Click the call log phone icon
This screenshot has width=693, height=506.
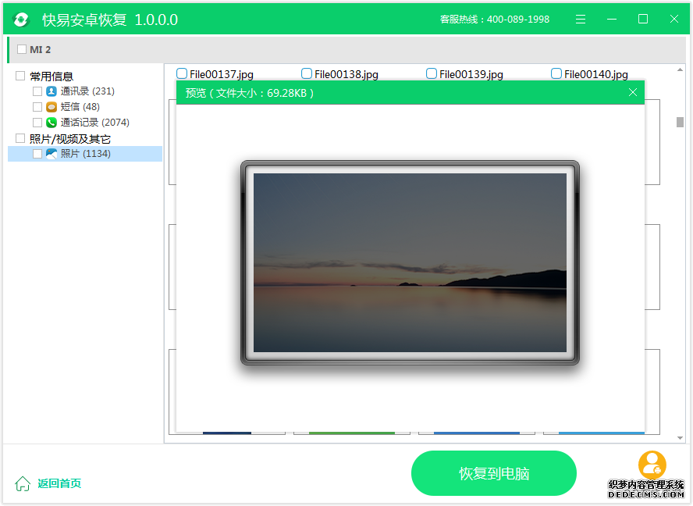click(x=52, y=122)
